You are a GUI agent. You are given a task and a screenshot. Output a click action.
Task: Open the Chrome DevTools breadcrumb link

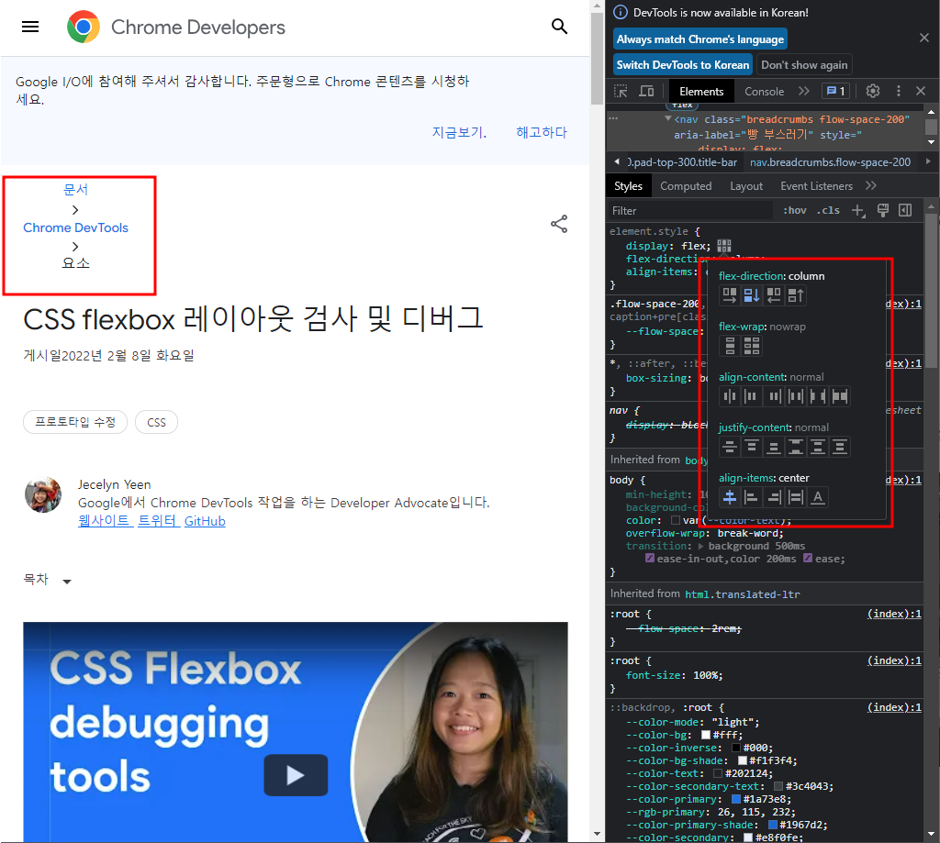(x=75, y=227)
